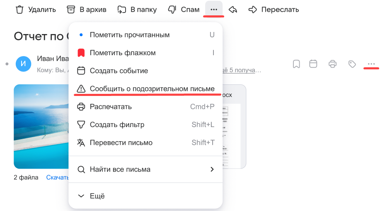This screenshot has height=211, width=380.
Task: Click the calendar icon in message header
Action: click(314, 64)
